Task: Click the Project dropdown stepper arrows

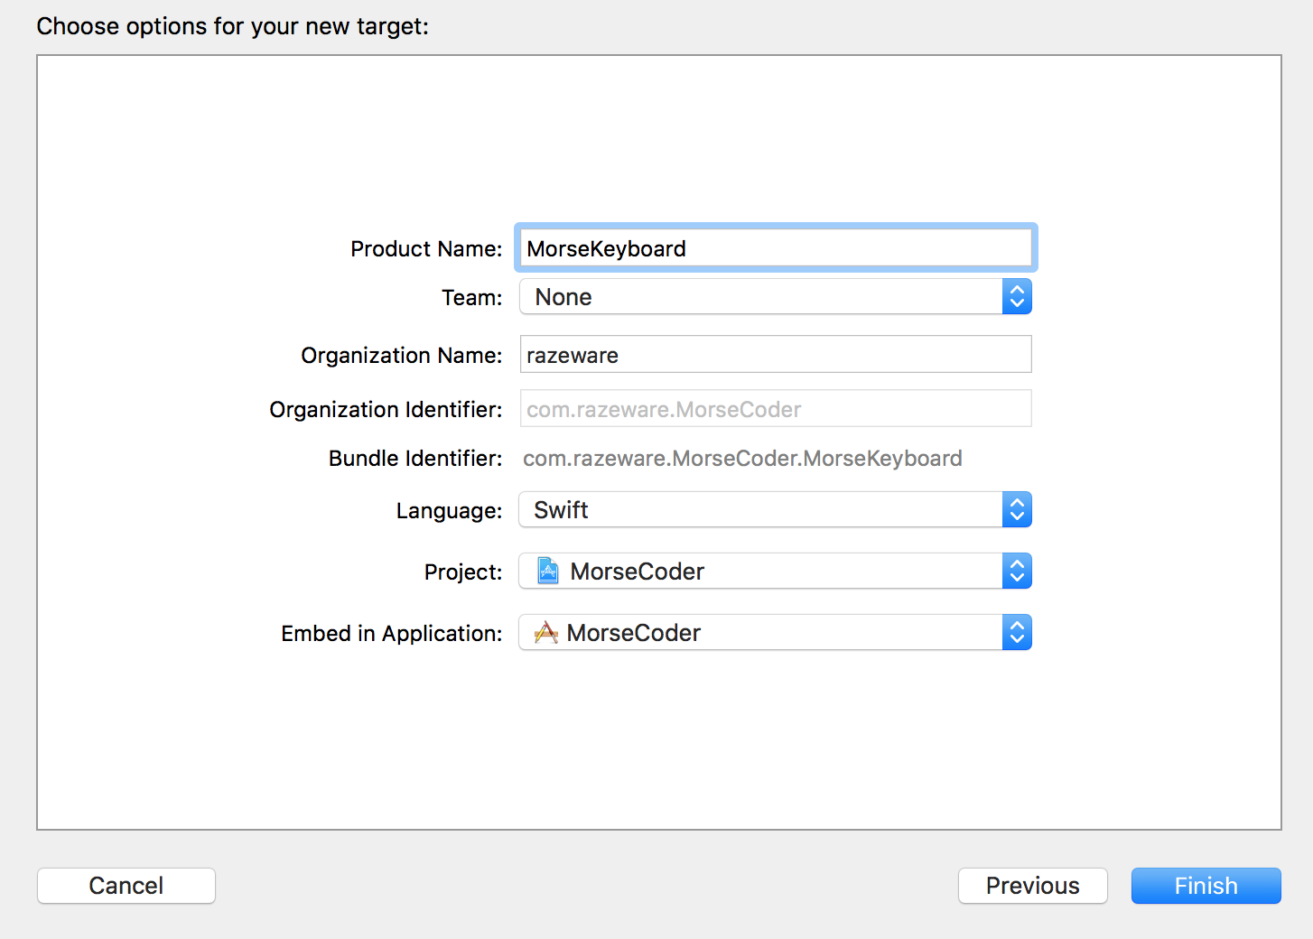Action: (x=1017, y=571)
